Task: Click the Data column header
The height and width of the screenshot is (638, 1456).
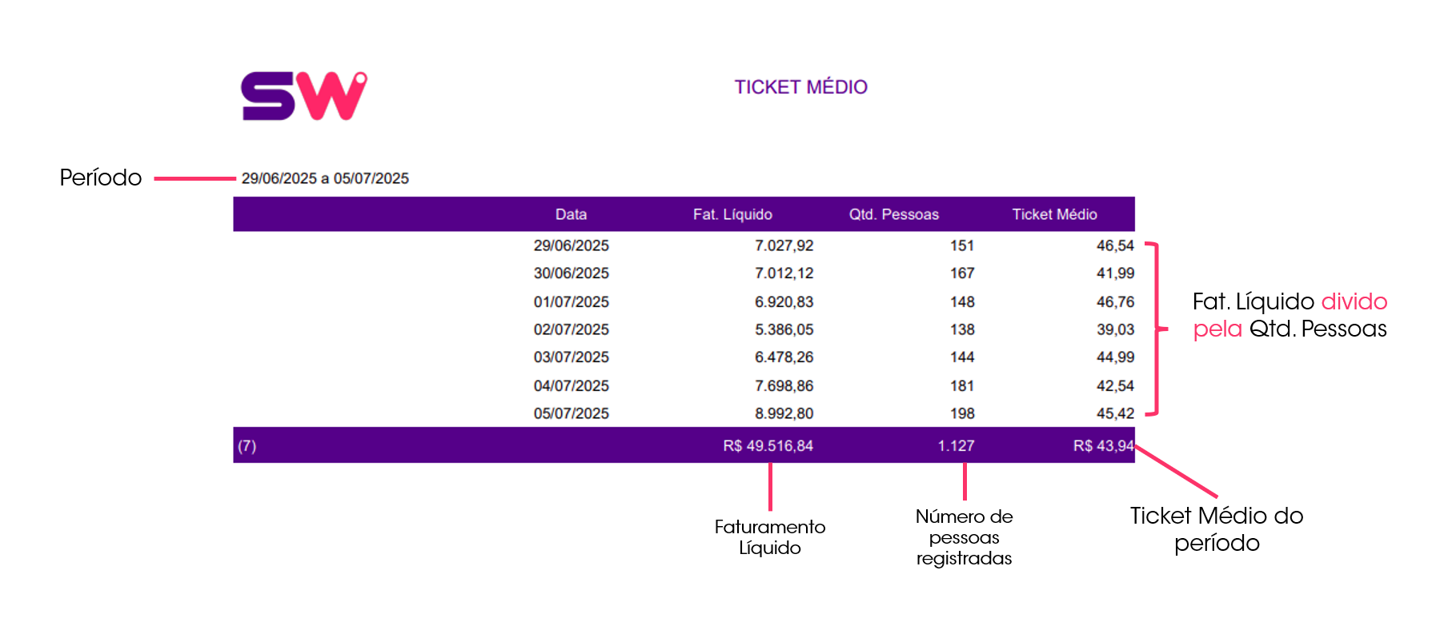Action: pyautogui.click(x=572, y=214)
